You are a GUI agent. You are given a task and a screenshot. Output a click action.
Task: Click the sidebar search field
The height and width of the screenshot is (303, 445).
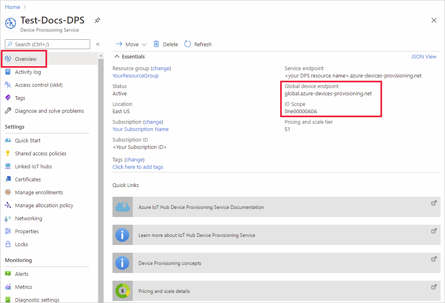click(x=48, y=44)
